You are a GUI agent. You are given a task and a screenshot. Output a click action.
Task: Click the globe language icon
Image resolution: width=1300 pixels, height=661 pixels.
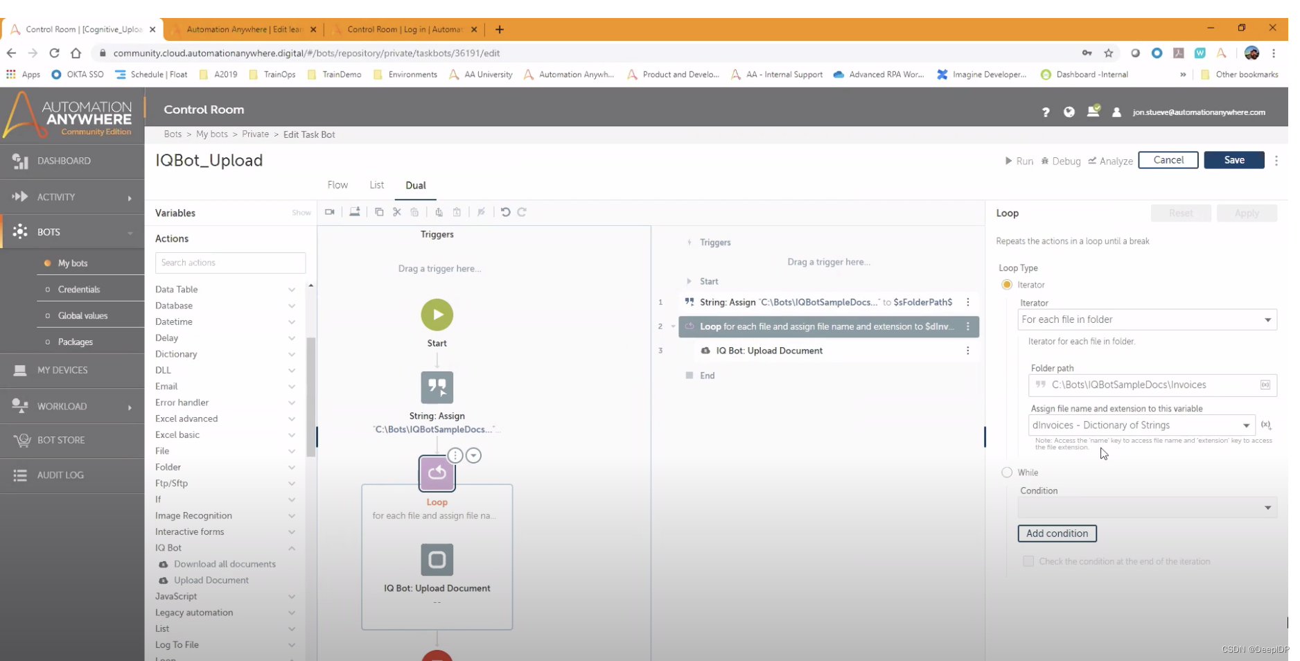(x=1069, y=112)
